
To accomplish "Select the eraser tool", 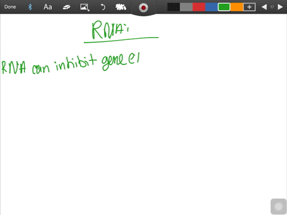I will [x=66, y=7].
